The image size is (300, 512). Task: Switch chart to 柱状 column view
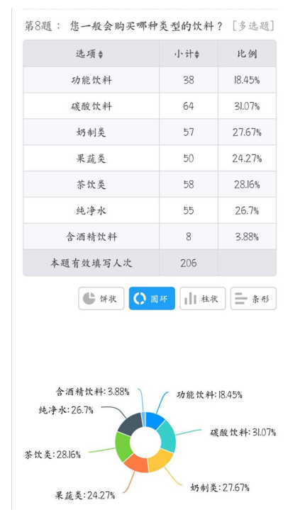(203, 298)
